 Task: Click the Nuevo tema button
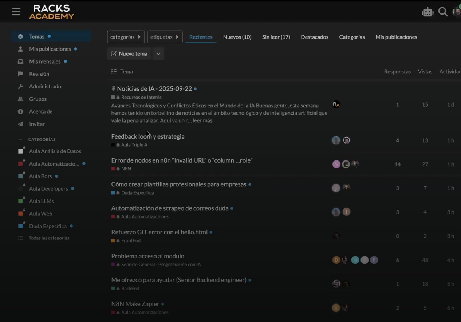click(x=129, y=54)
